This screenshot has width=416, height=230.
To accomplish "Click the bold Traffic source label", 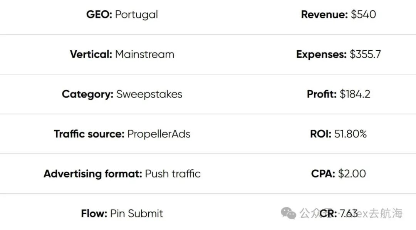I will coord(89,134).
